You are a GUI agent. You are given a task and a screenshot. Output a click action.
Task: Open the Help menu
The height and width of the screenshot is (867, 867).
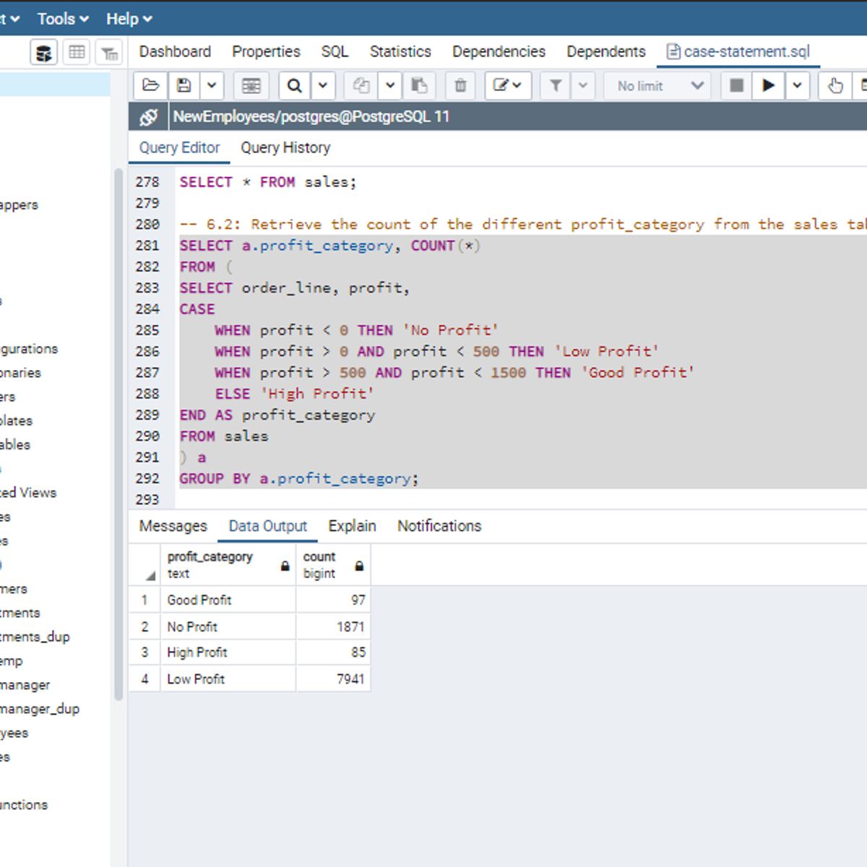coord(129,19)
